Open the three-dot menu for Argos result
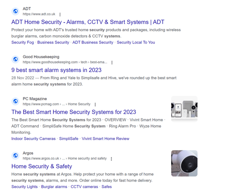This screenshot has width=234, height=196. pyautogui.click(x=111, y=159)
